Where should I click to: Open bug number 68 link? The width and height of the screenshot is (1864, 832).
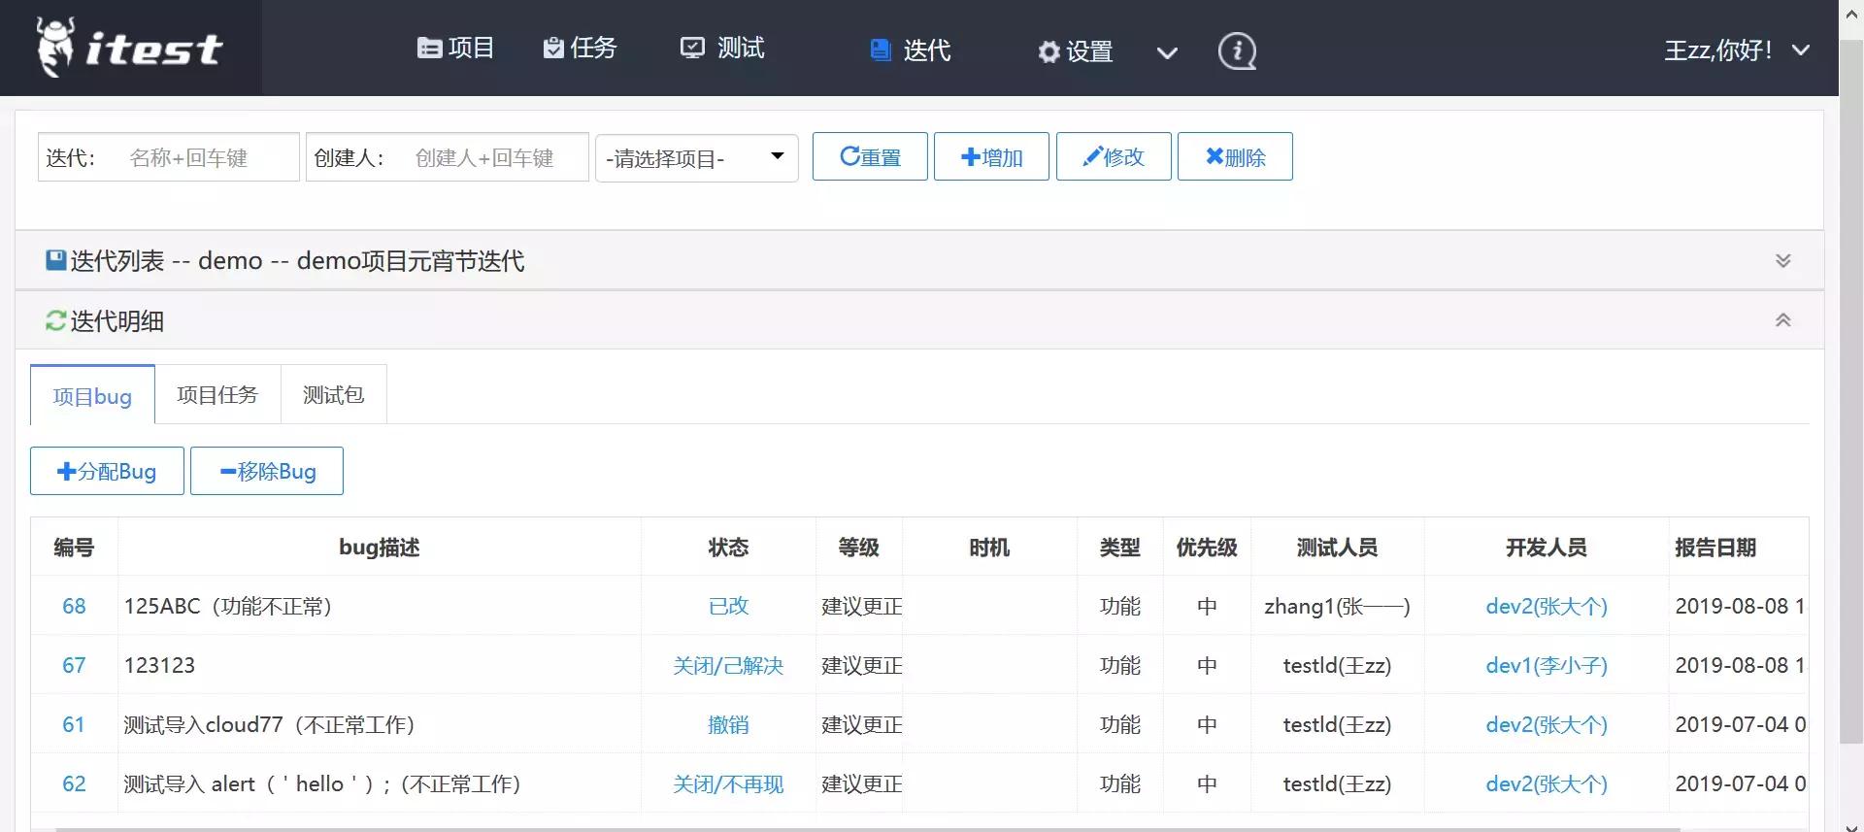[74, 606]
